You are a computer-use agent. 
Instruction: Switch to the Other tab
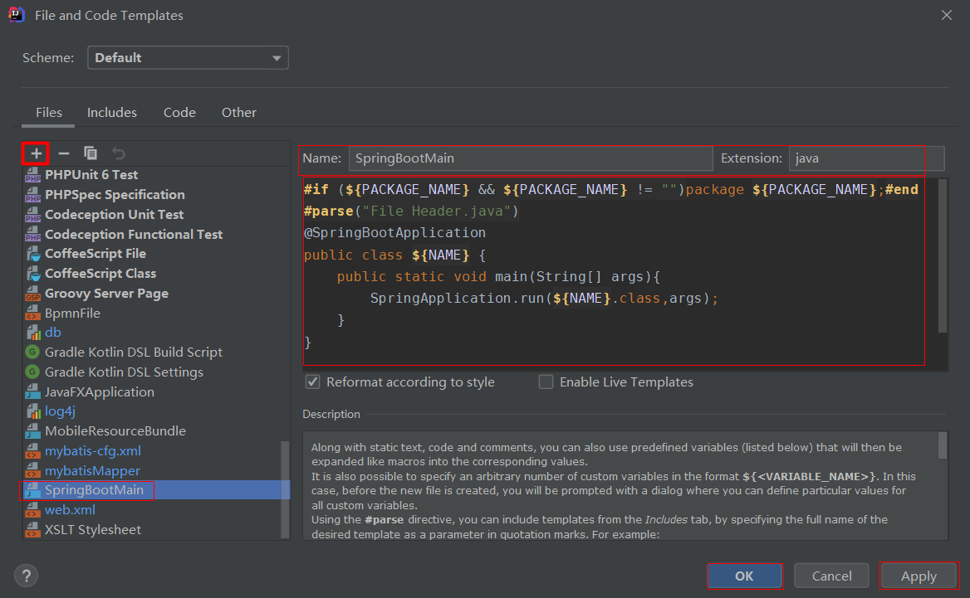239,113
